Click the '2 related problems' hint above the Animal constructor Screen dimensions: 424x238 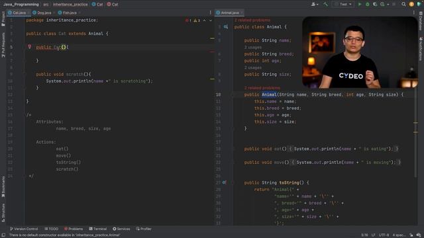click(262, 88)
